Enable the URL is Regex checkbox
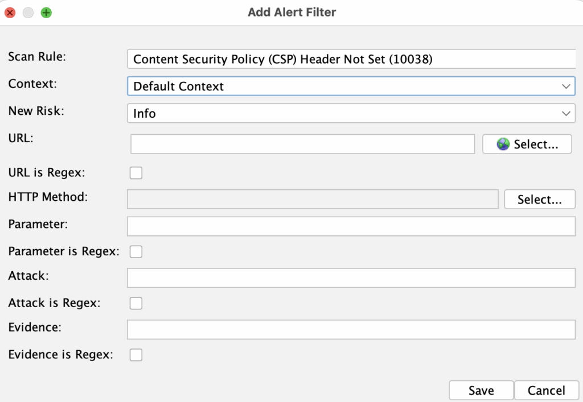The width and height of the screenshot is (583, 402). point(136,172)
